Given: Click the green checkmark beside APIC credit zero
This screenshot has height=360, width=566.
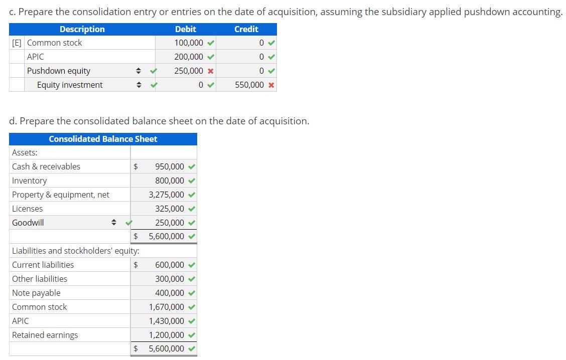Looking at the screenshot, I should click(x=271, y=57).
